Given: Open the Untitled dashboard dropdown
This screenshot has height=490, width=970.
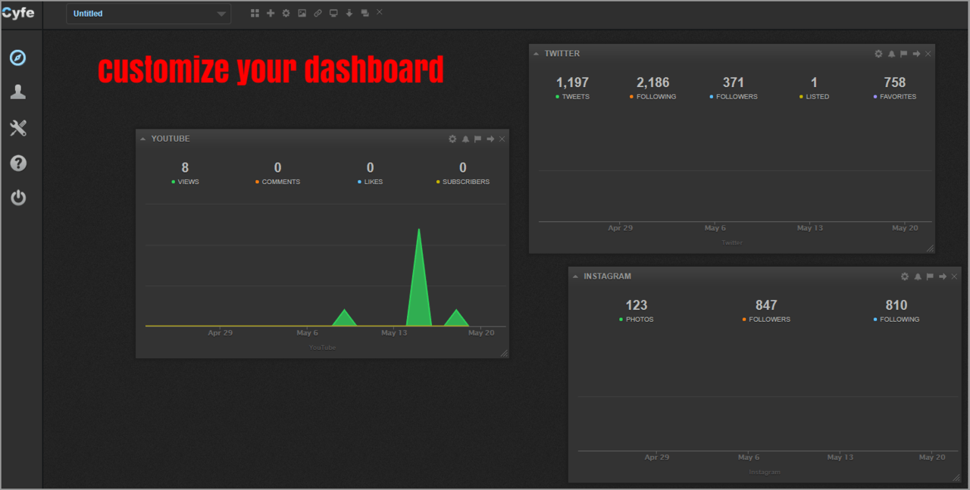Looking at the screenshot, I should coord(149,14).
